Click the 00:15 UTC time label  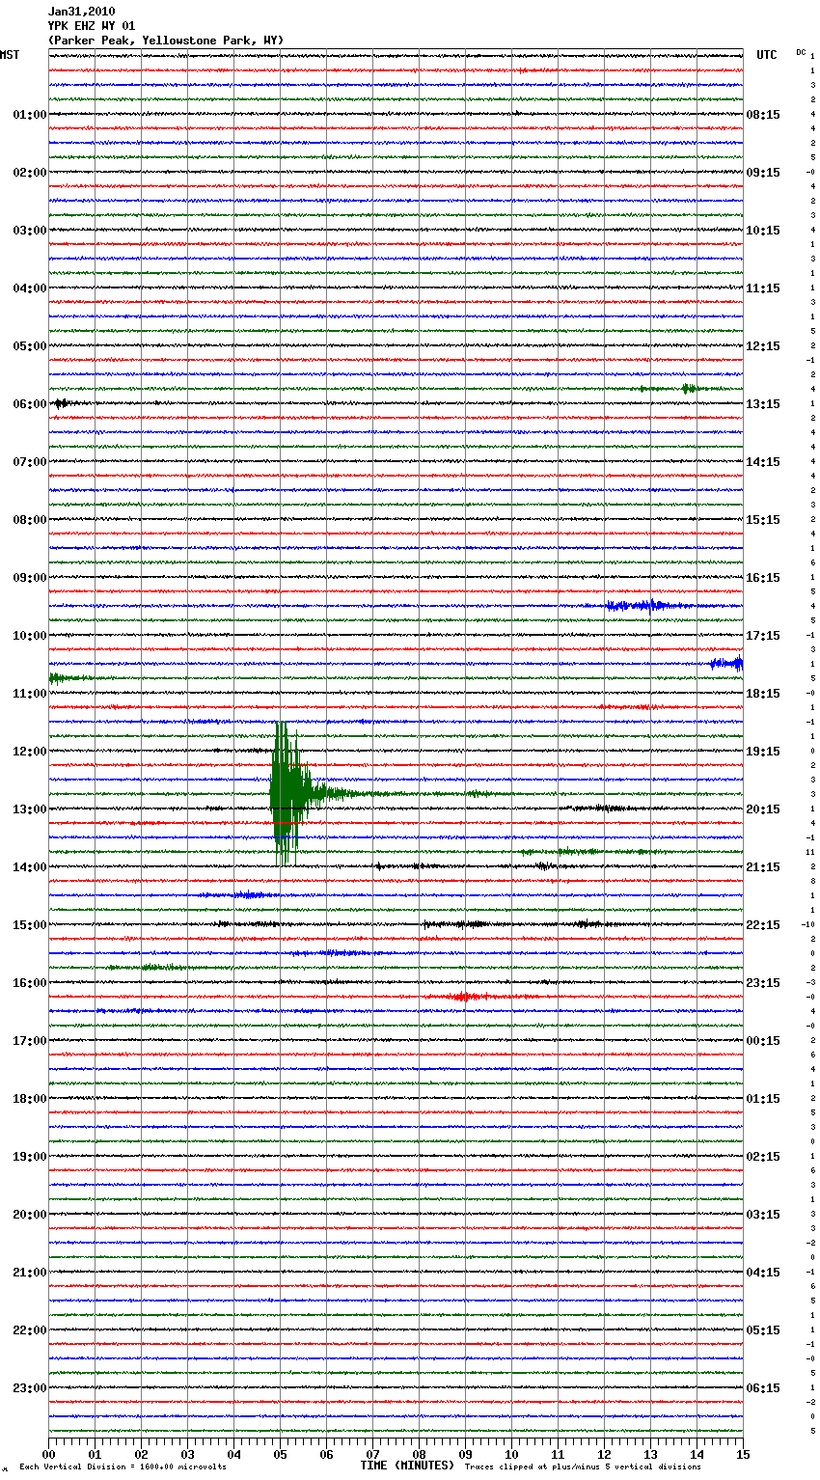point(763,1041)
